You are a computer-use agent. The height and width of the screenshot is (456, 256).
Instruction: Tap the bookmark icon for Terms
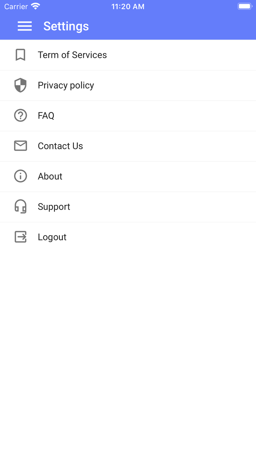click(x=20, y=55)
